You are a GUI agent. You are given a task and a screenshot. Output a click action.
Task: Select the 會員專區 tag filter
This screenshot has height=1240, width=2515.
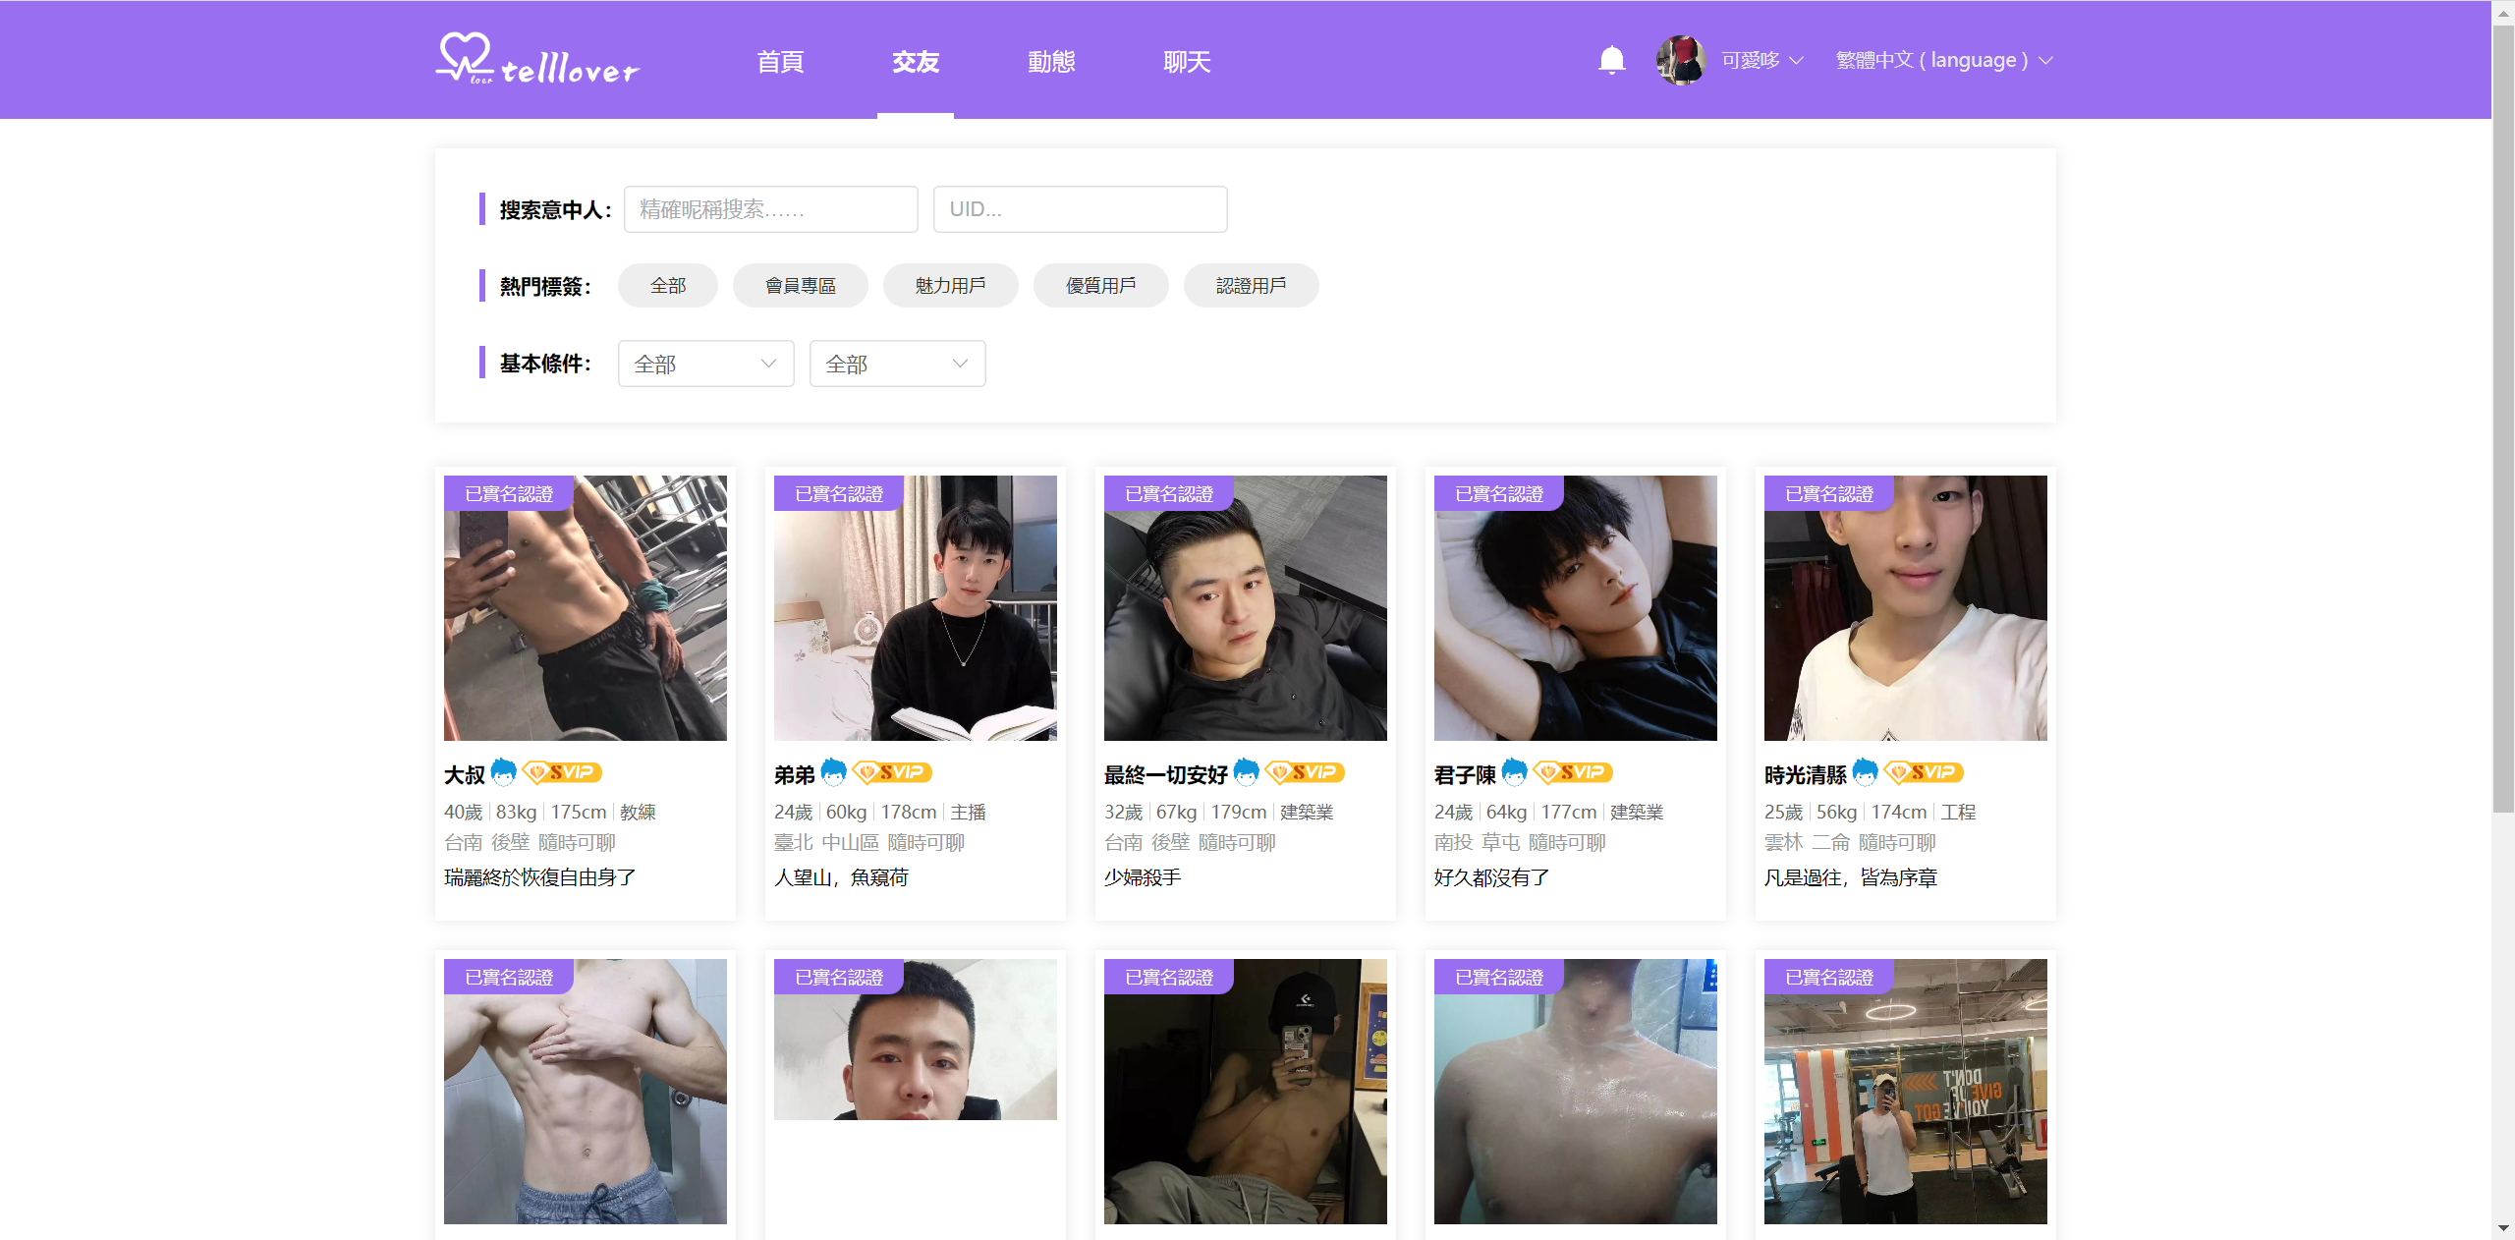pyautogui.click(x=800, y=286)
